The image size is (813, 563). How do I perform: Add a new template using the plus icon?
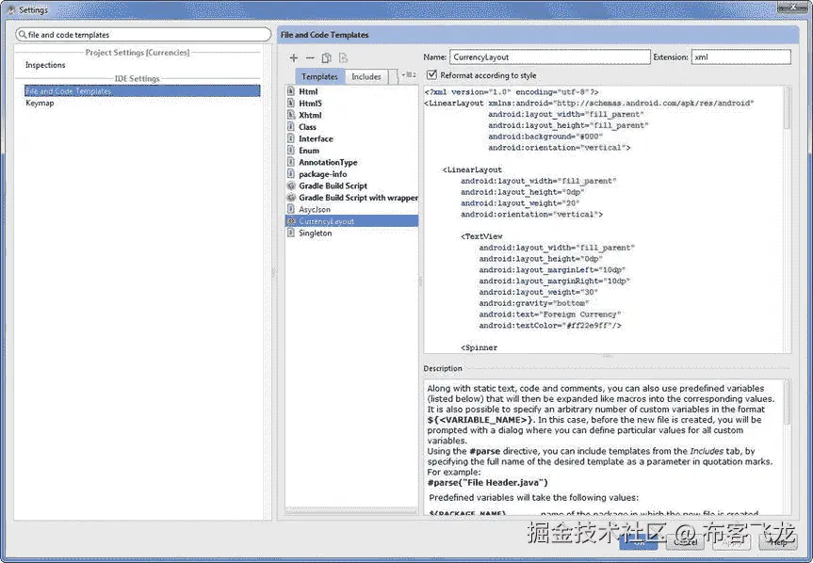[294, 57]
